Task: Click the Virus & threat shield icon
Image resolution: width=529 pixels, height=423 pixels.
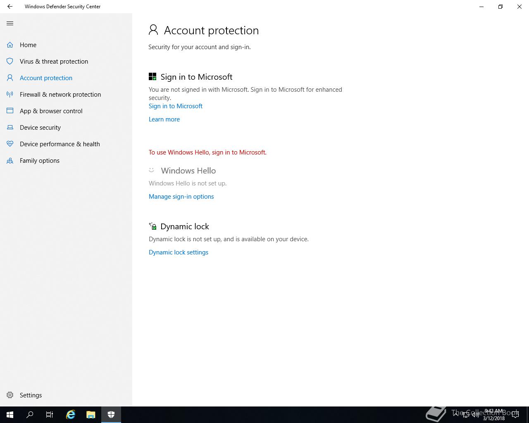Action: [10, 62]
